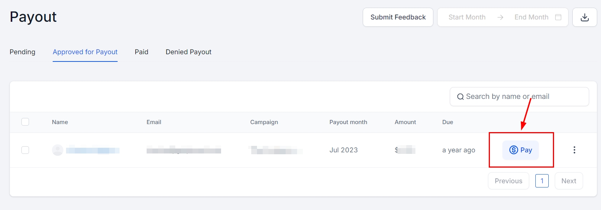601x210 pixels.
Task: Toggle the select-all header checkbox
Action: tap(25, 122)
